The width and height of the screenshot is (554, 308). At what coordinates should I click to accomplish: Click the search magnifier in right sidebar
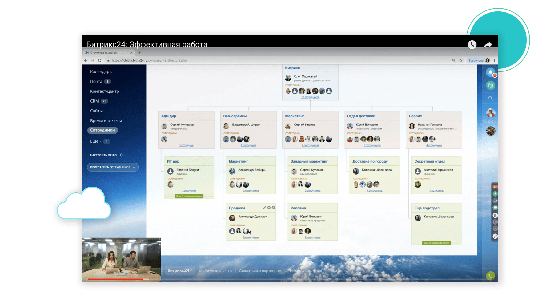point(490,99)
